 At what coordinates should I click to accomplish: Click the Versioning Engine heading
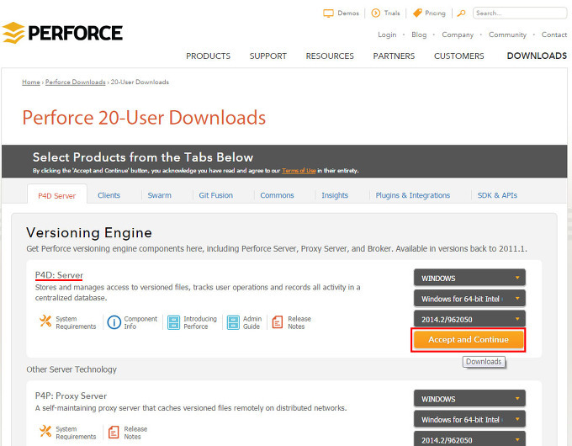pyautogui.click(x=89, y=233)
